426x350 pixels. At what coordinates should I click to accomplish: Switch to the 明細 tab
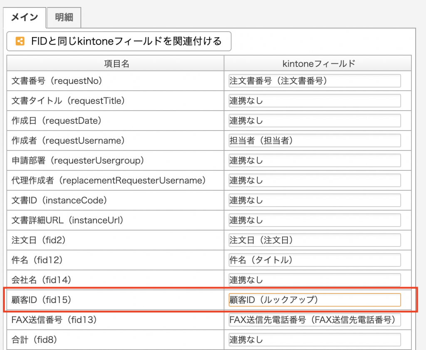pyautogui.click(x=64, y=17)
